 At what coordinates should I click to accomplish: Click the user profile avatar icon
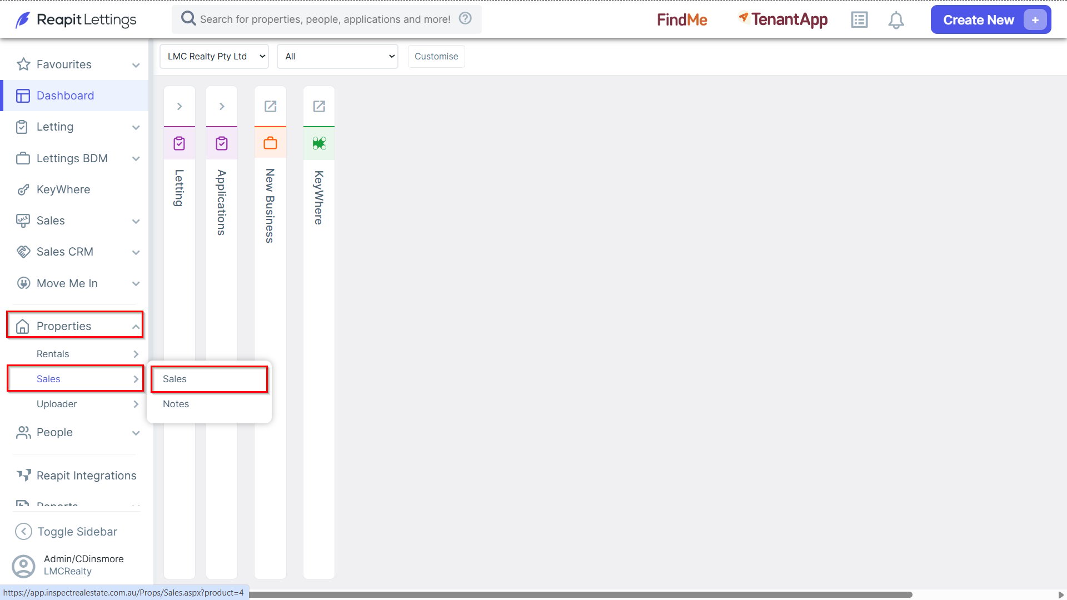pos(23,566)
